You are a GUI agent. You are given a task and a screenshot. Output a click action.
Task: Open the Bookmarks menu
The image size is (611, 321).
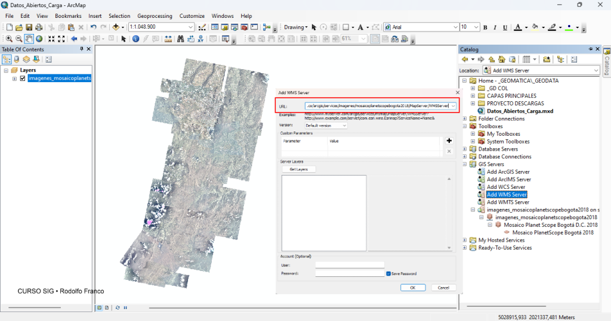[x=68, y=16]
